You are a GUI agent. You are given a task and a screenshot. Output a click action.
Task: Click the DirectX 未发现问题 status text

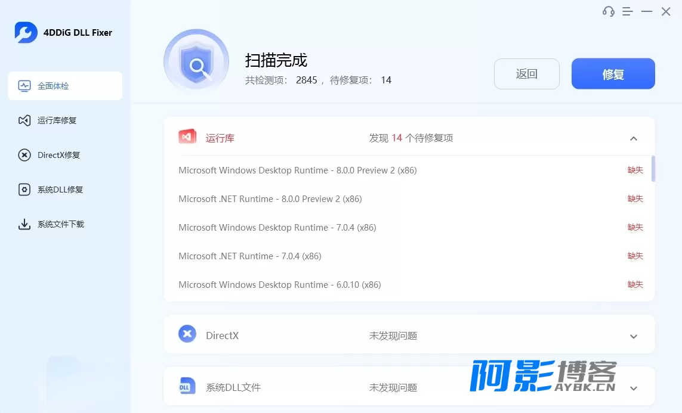click(x=393, y=336)
